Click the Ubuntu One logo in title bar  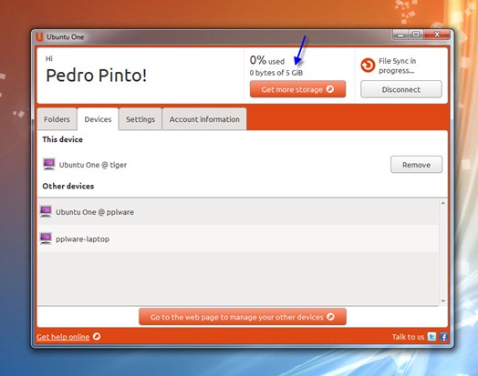(x=40, y=36)
